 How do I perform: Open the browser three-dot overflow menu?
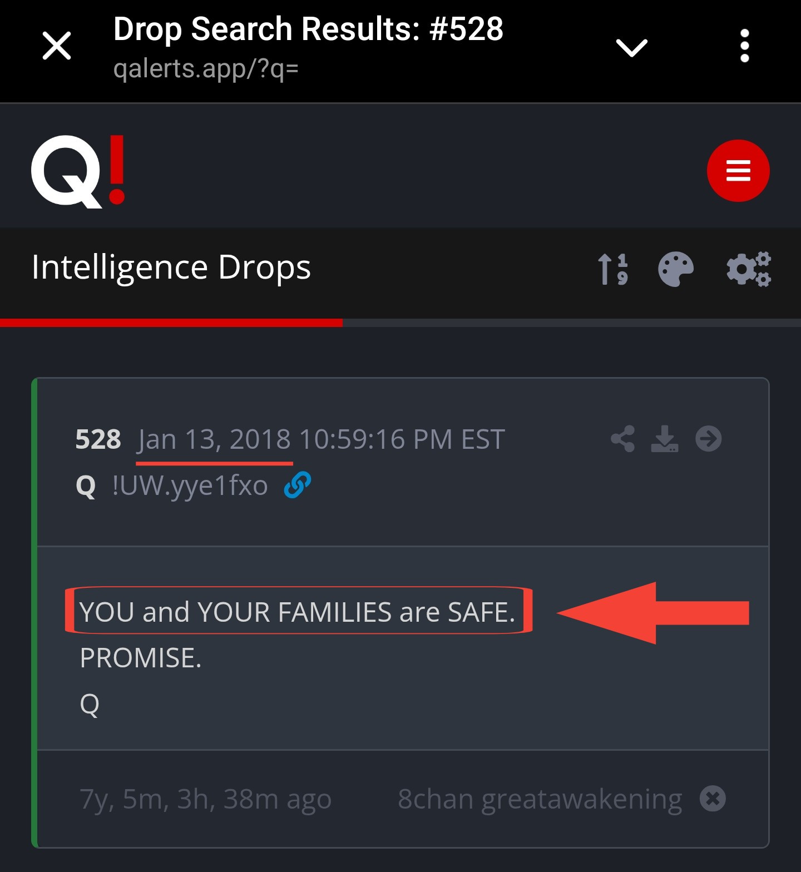[x=744, y=46]
